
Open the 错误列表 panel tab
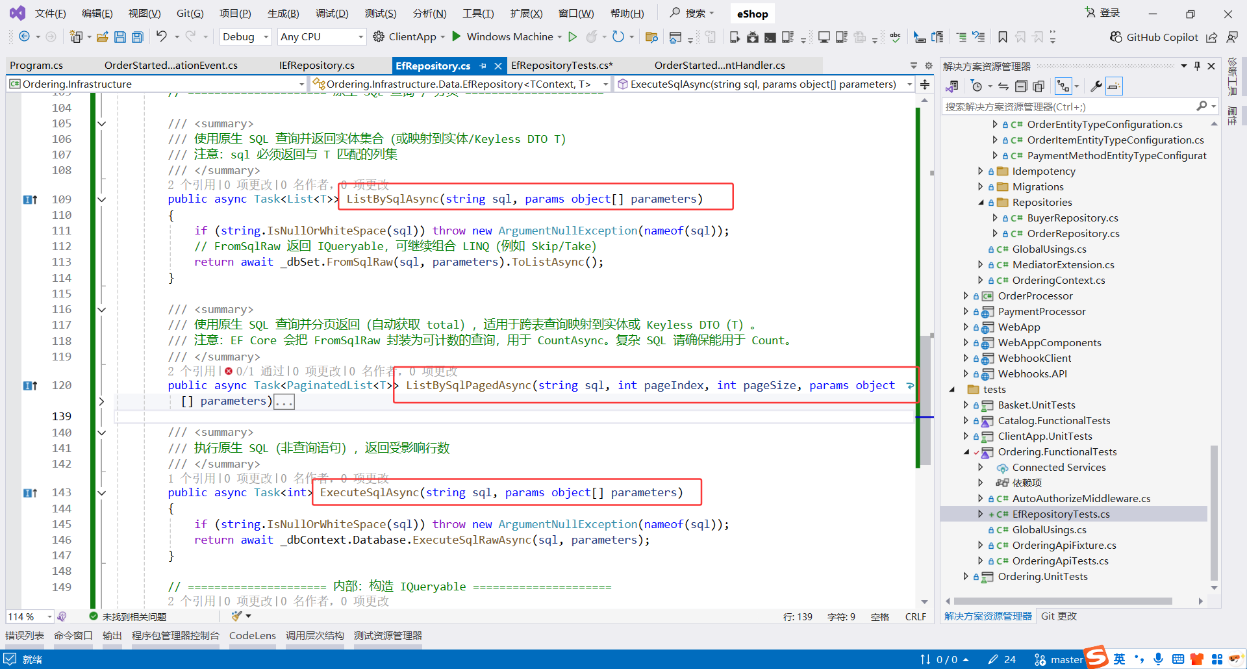coord(25,636)
